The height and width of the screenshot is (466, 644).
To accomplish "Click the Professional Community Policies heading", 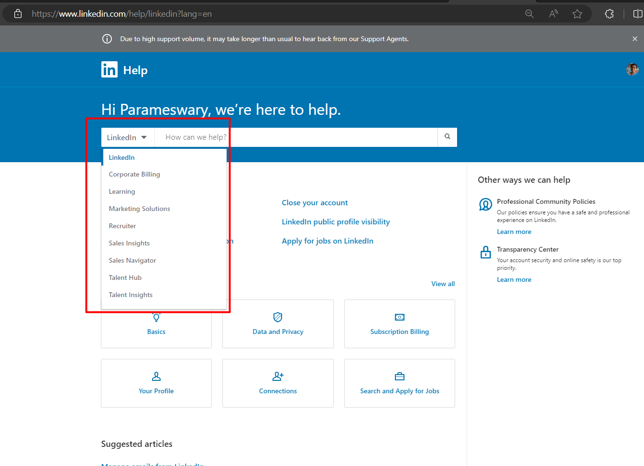I will (x=546, y=201).
